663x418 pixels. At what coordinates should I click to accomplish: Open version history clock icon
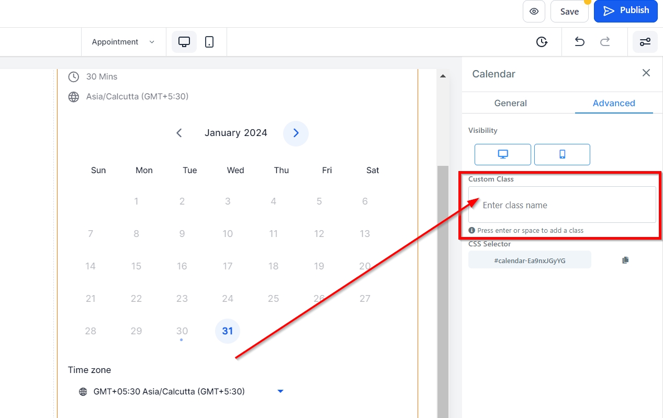coord(542,42)
